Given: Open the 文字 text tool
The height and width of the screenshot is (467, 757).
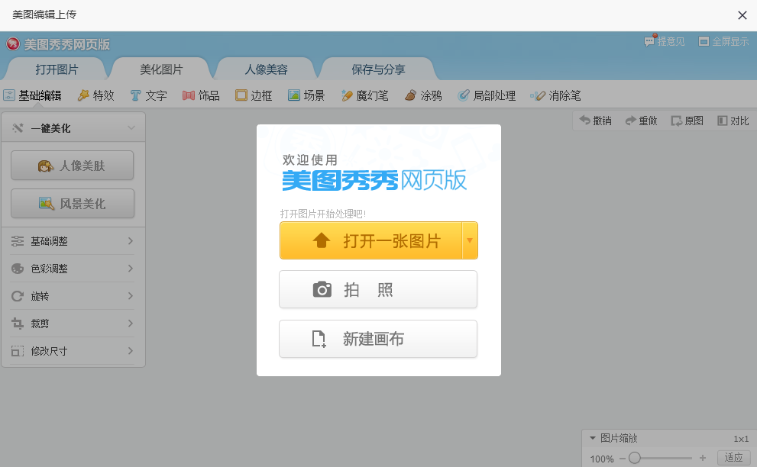Looking at the screenshot, I should [x=148, y=95].
